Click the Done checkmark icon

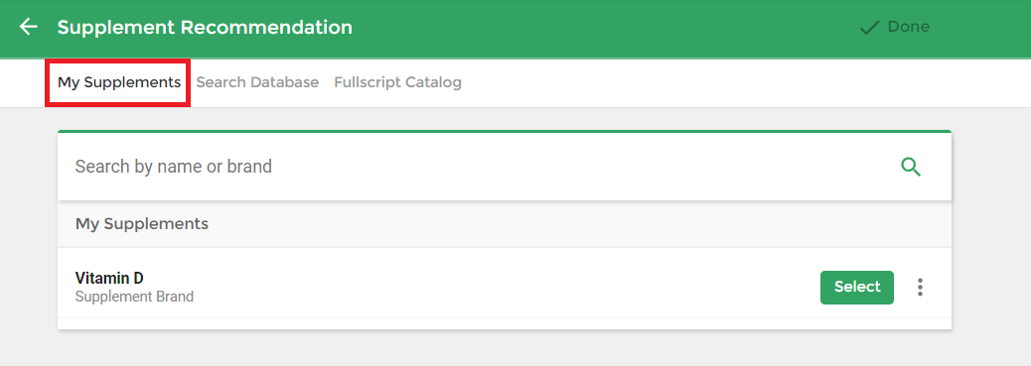pyautogui.click(x=869, y=28)
